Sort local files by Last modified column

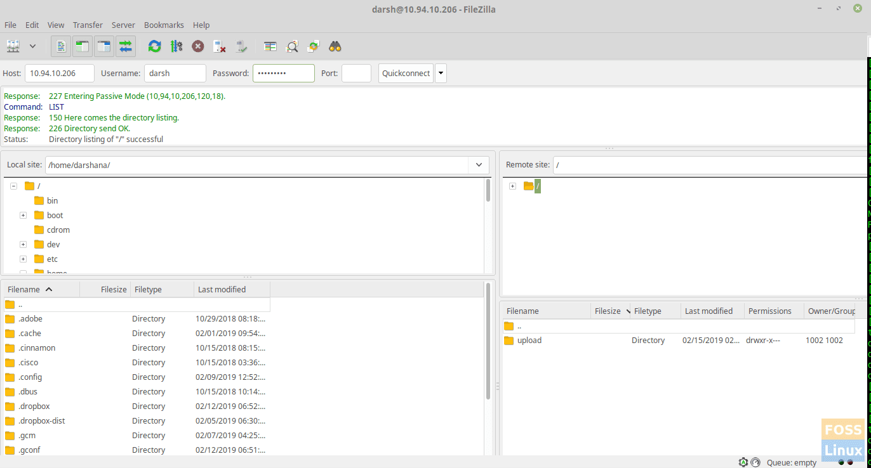point(232,289)
